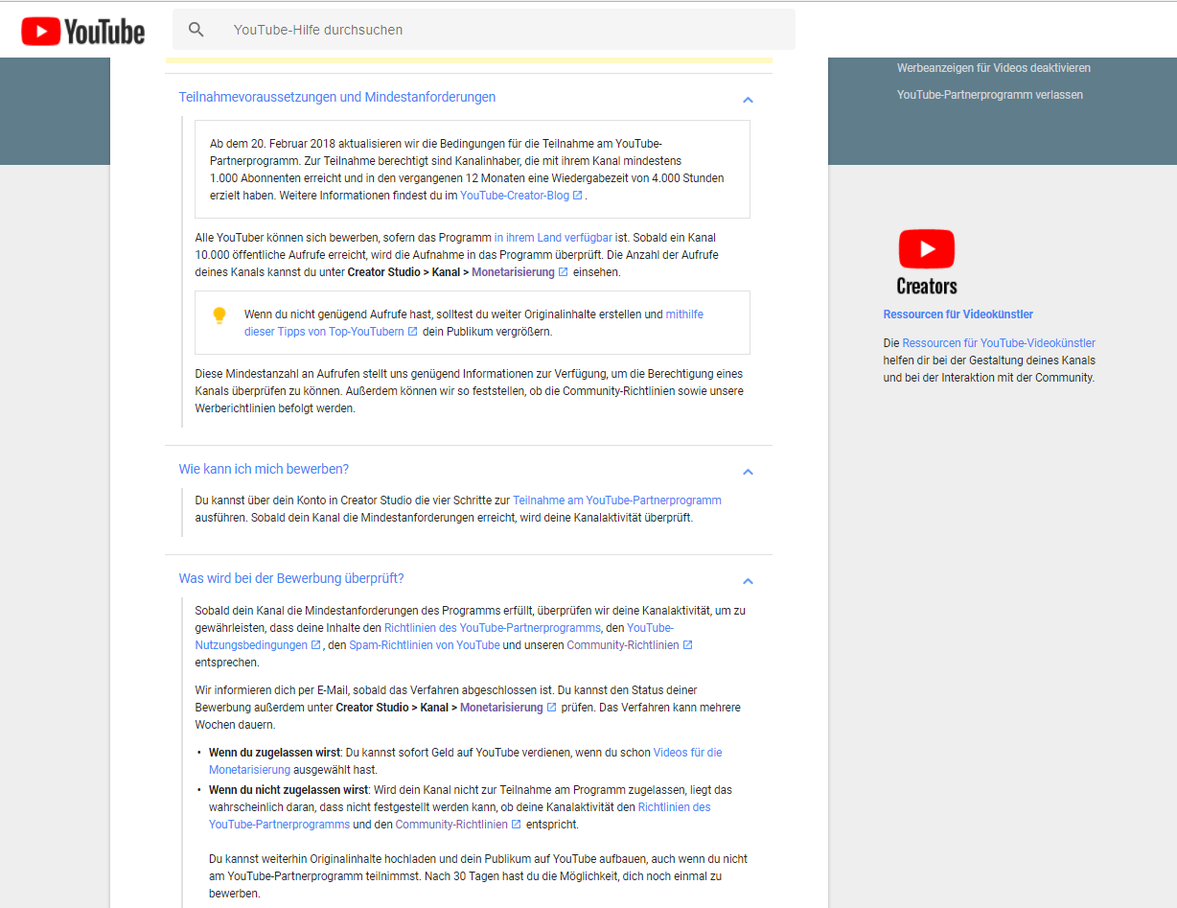Open 'Spam-Richtlinien von YouTube' link
This screenshot has height=908, width=1177.
(424, 645)
